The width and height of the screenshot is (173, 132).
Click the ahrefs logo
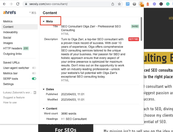(9, 12)
